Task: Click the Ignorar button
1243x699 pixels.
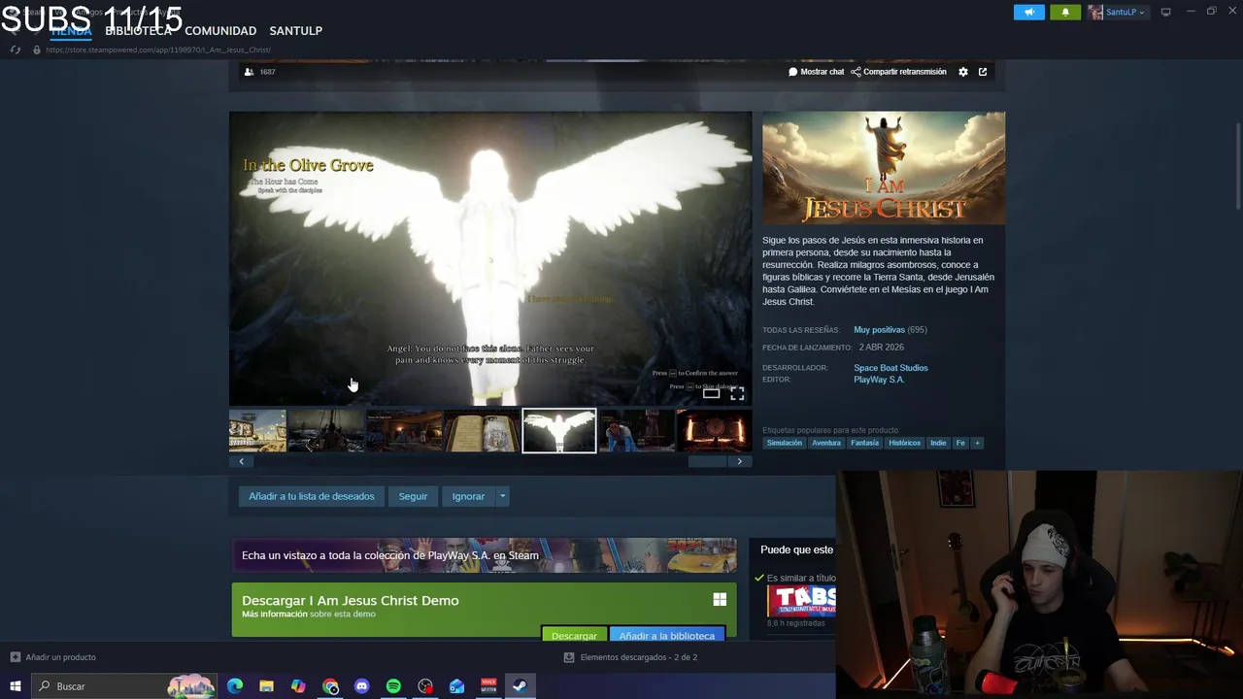Action: (468, 496)
